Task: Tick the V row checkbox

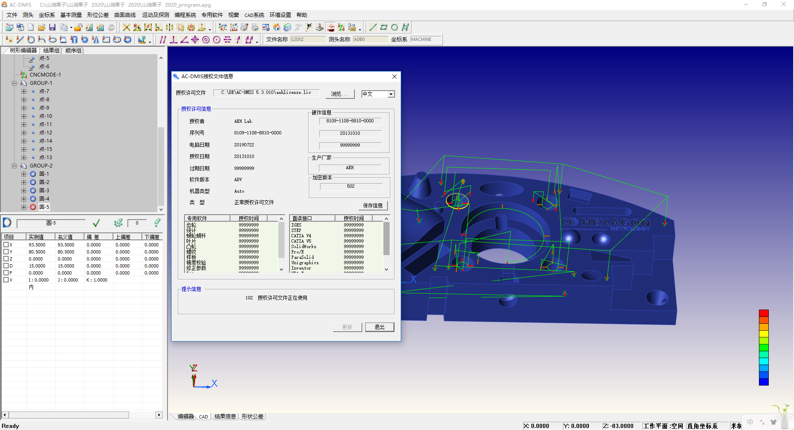Action: point(6,280)
